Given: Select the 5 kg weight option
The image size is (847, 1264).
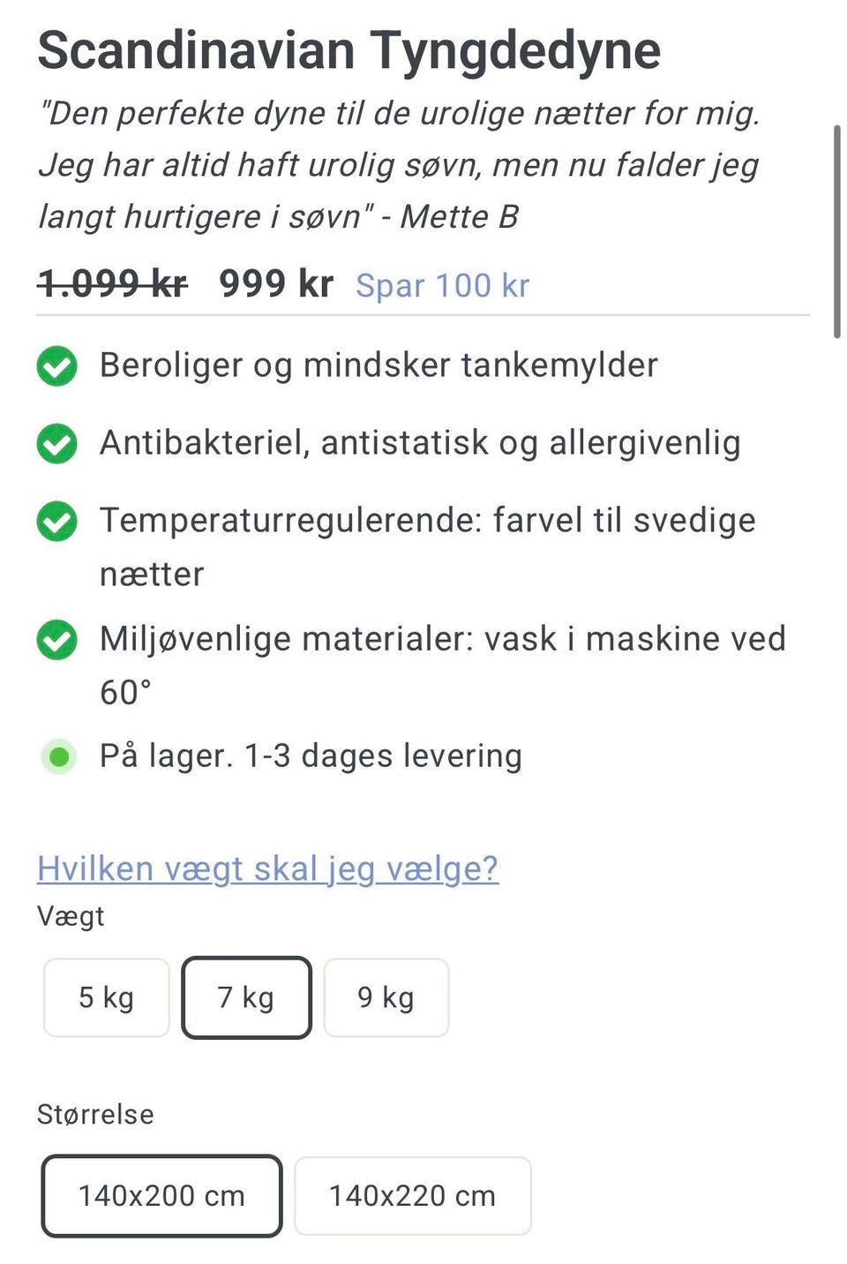Looking at the screenshot, I should tap(106, 997).
